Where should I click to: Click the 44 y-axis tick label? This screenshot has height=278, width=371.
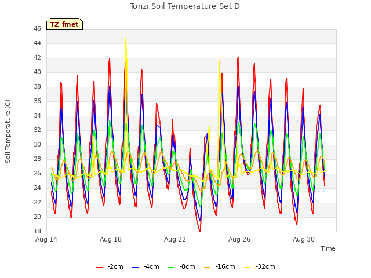tap(37, 43)
